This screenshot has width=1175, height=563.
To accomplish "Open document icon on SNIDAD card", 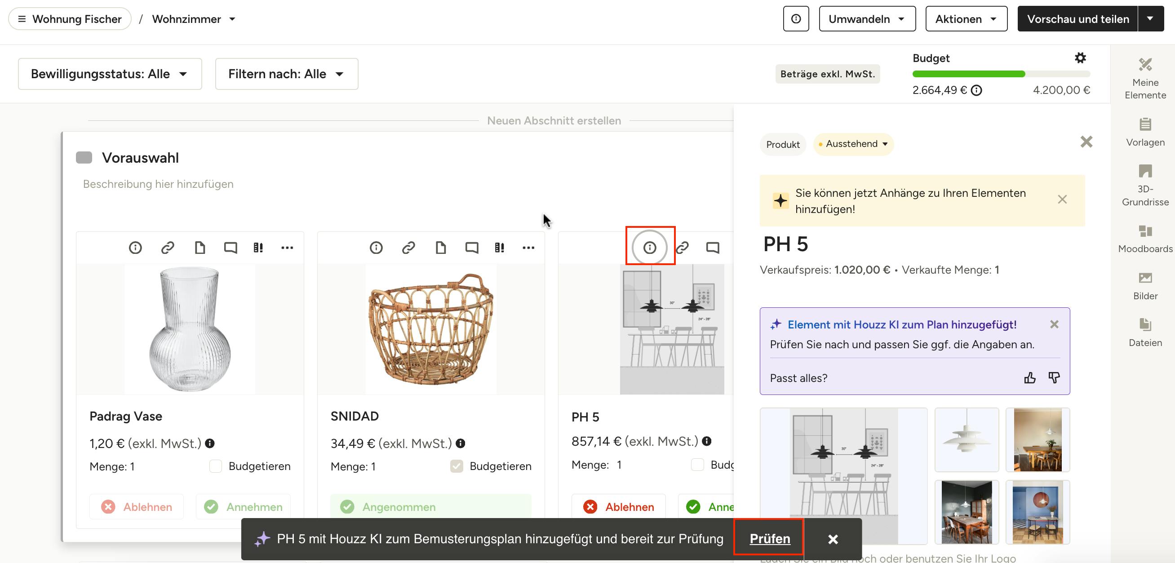I will (x=441, y=248).
